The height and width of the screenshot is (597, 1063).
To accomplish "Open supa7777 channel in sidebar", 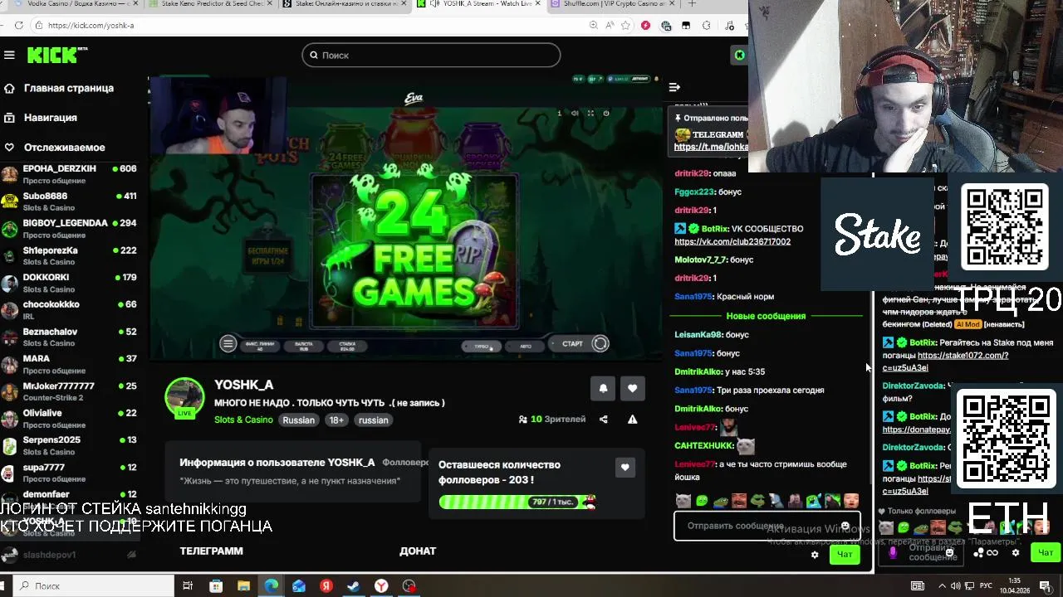I will [71, 473].
